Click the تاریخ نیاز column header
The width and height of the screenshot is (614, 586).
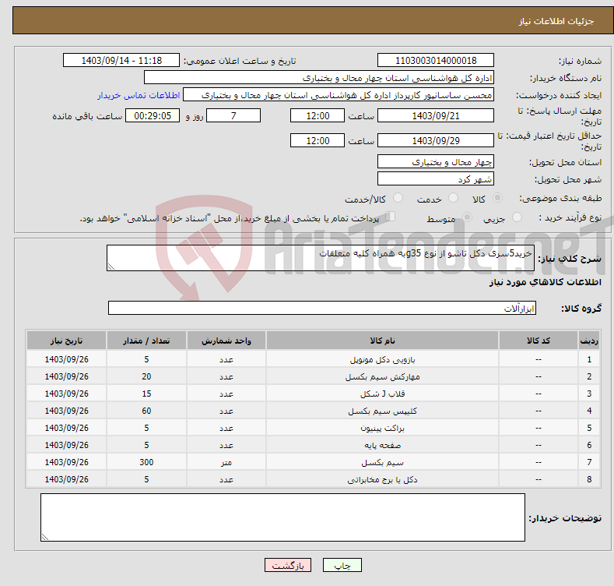click(x=67, y=341)
